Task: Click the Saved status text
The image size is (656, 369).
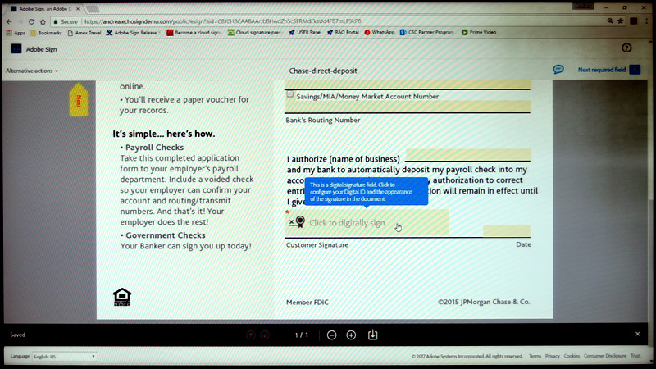Action: (17, 335)
